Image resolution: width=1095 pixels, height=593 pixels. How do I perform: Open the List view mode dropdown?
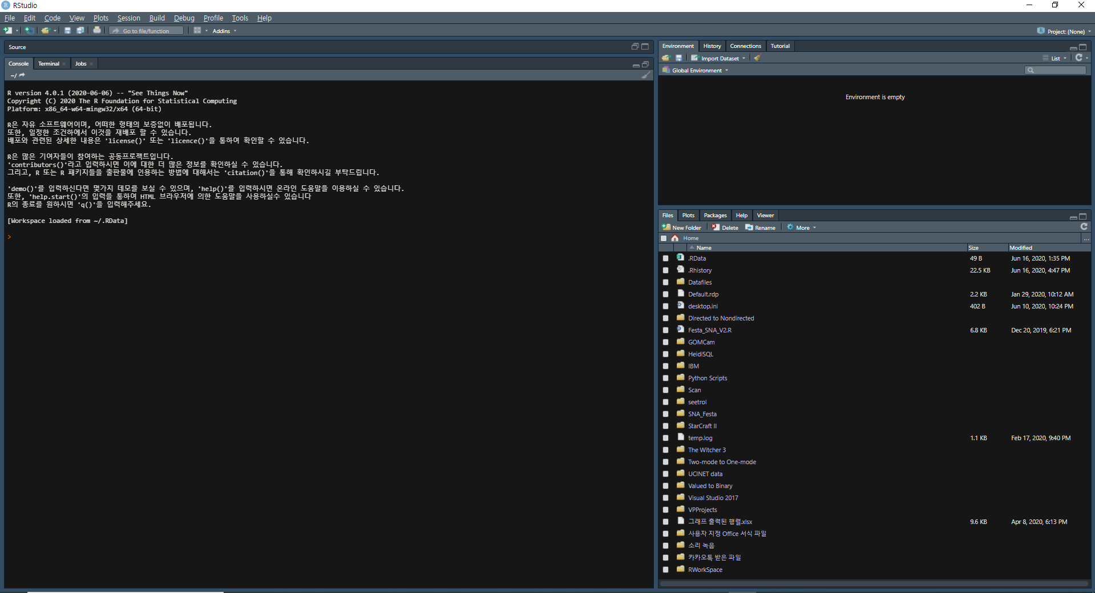tap(1055, 58)
